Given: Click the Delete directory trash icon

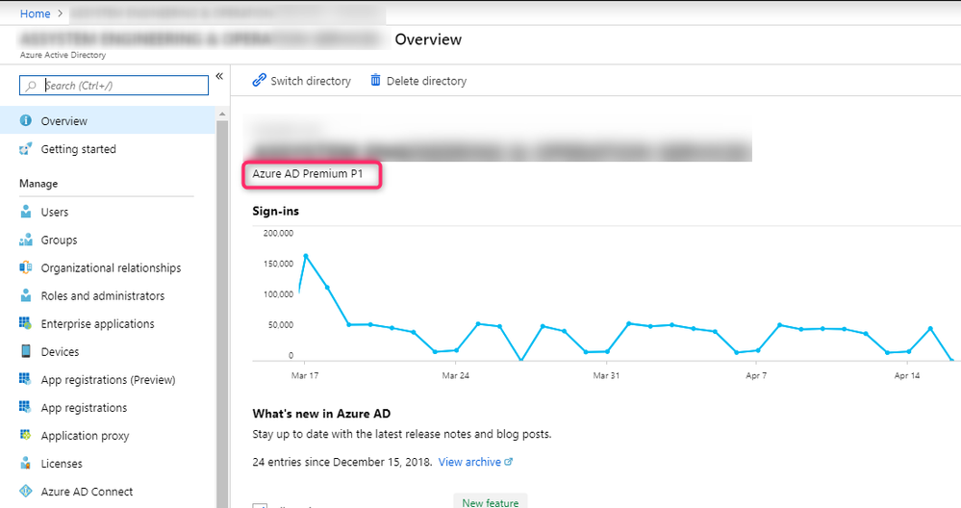Looking at the screenshot, I should click(376, 80).
